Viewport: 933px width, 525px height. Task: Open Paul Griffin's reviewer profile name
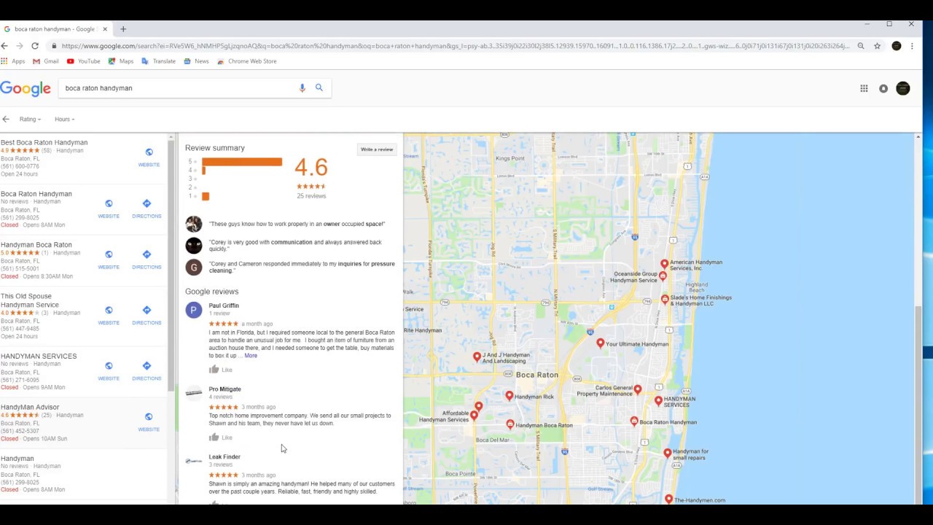[224, 306]
